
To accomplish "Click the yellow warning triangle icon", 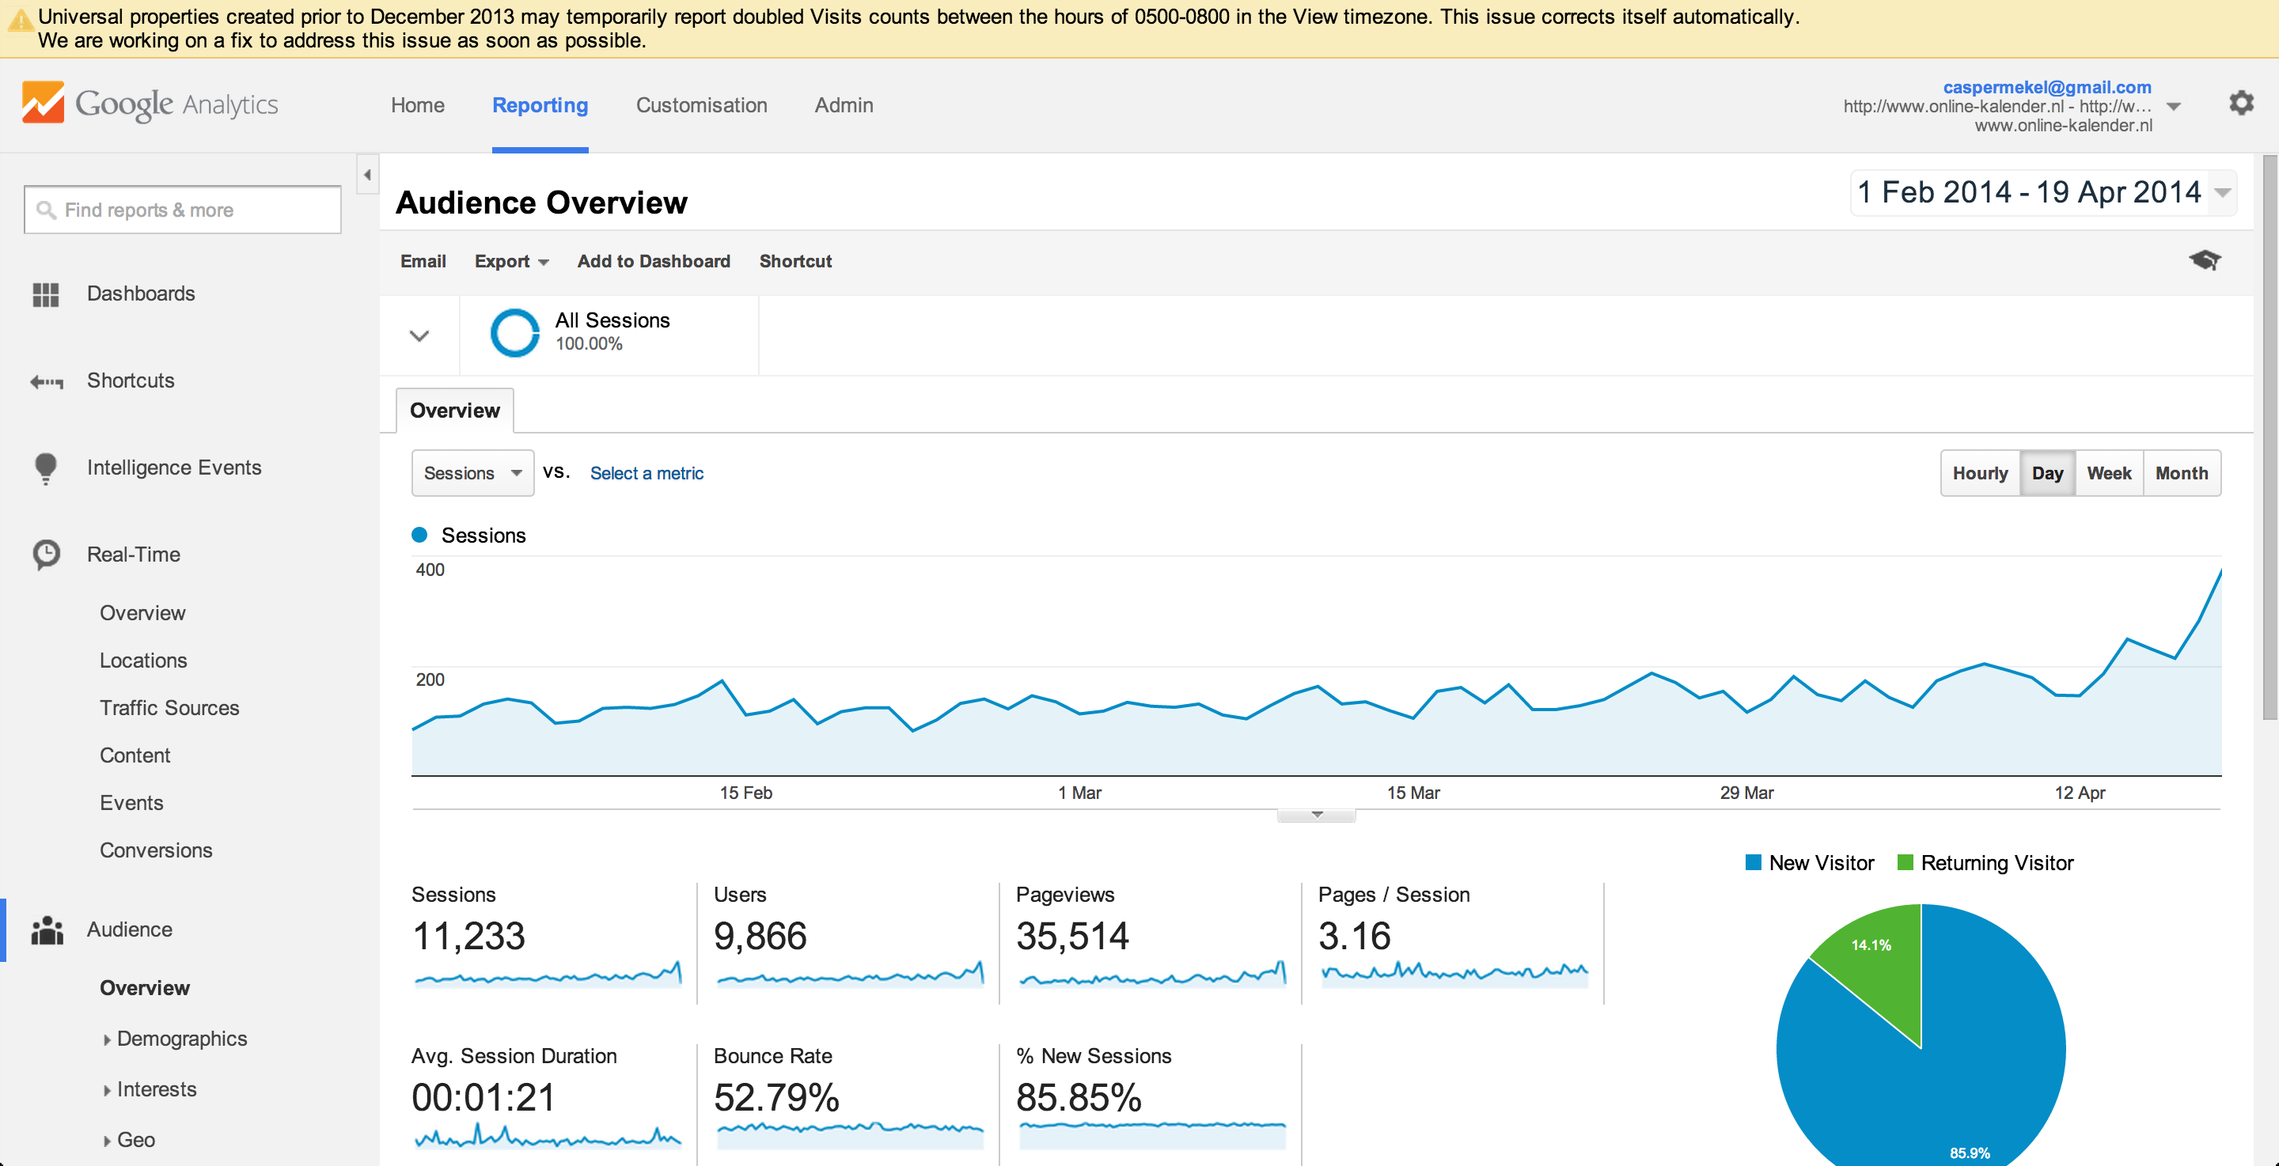I will pos(20,20).
